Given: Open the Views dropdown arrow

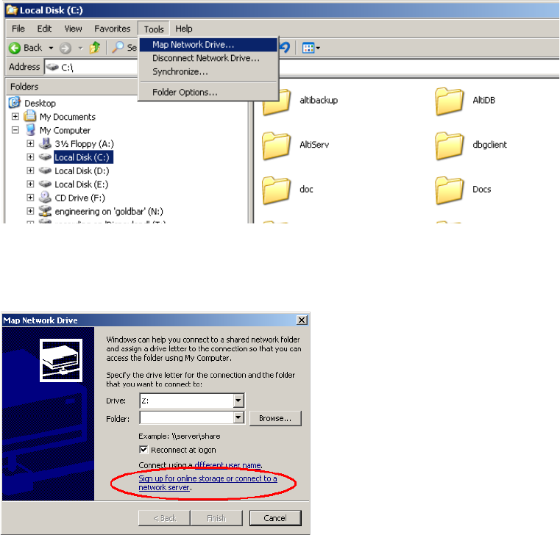Looking at the screenshot, I should coord(318,48).
